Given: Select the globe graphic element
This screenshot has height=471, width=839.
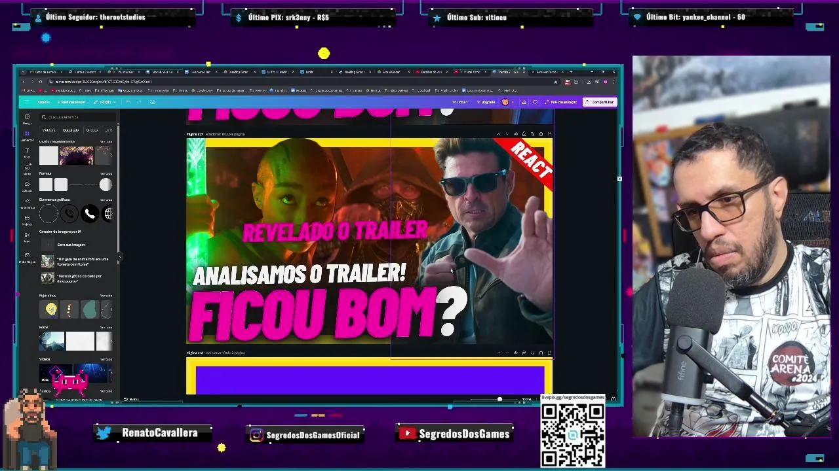Looking at the screenshot, I should (108, 213).
